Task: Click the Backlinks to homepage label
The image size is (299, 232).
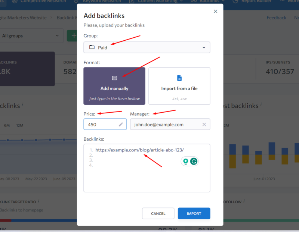Action: point(22,210)
